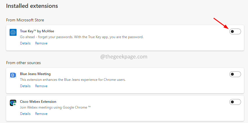Remove the Blue Jeans Meeting extension
Viewport: 248px width, 123px height.
pos(41,86)
